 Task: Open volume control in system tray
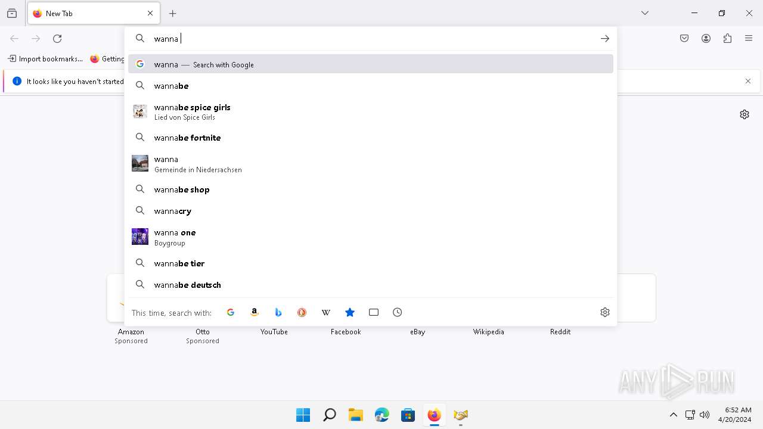click(x=705, y=415)
